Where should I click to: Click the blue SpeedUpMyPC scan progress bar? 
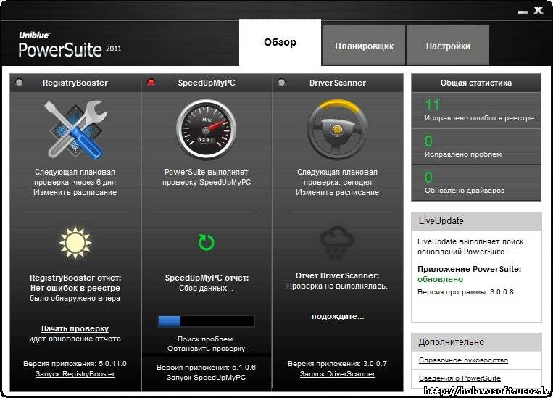pyautogui.click(x=207, y=321)
